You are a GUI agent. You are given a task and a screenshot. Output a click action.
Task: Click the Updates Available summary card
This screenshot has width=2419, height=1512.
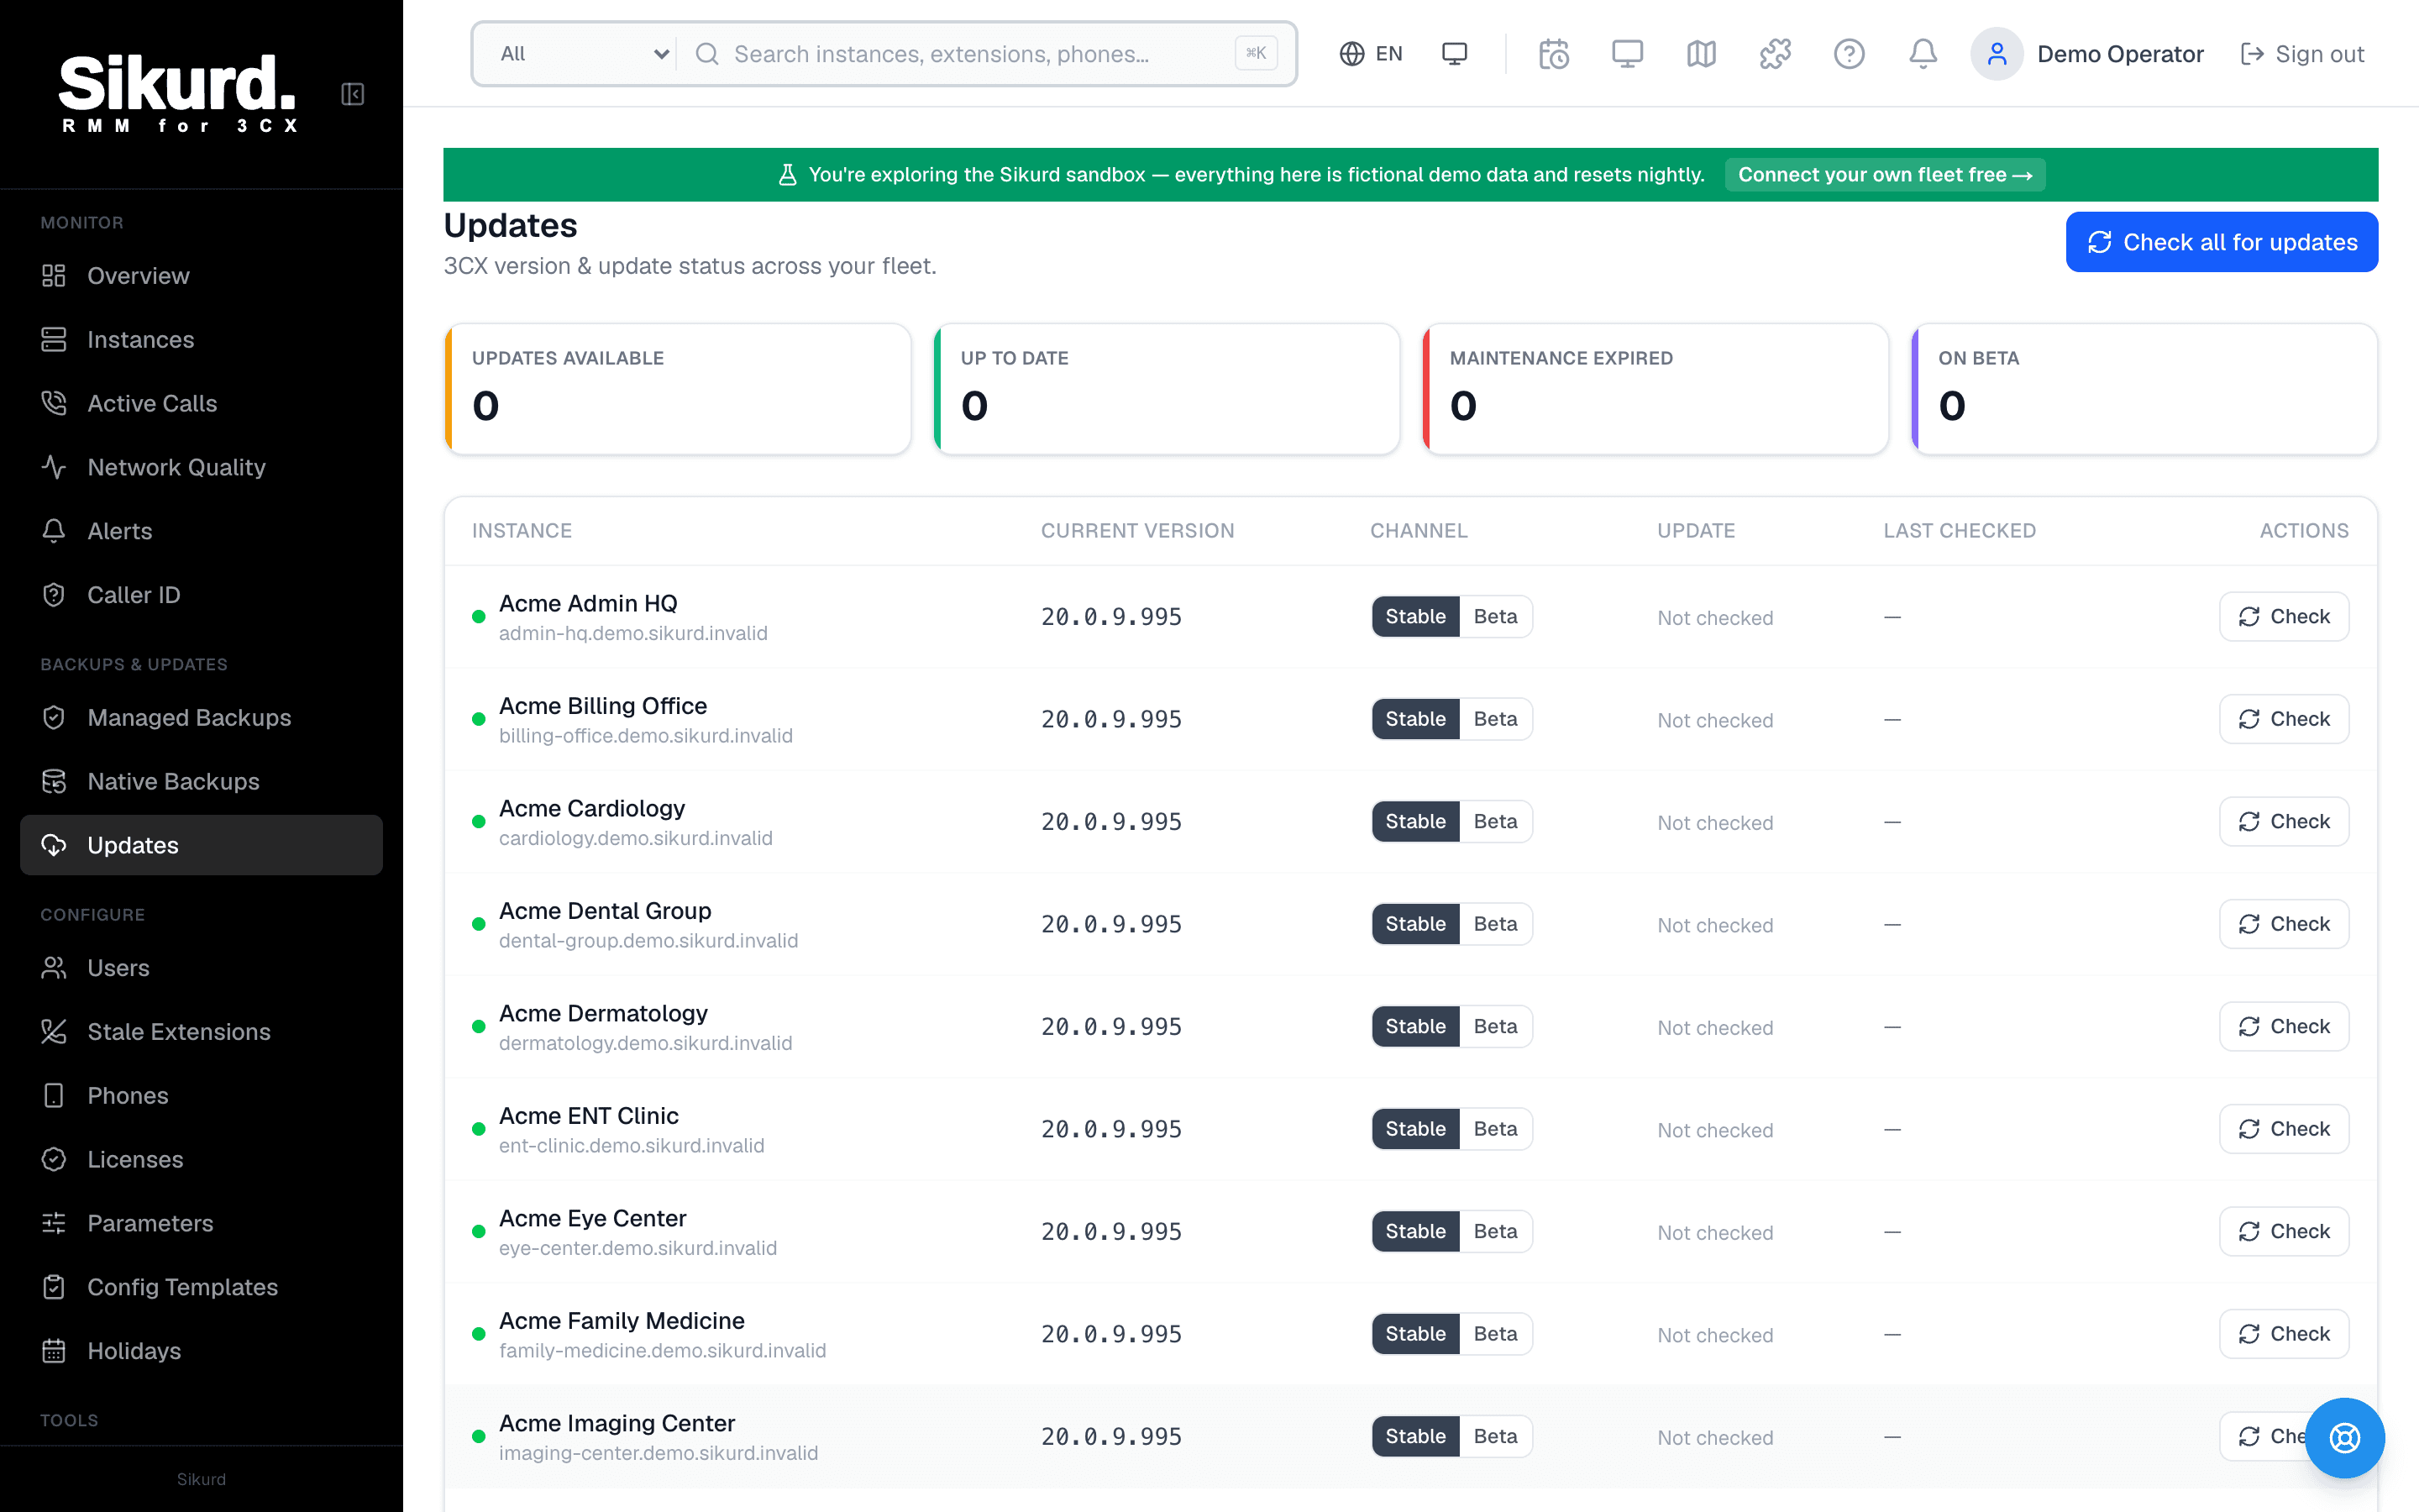tap(678, 389)
